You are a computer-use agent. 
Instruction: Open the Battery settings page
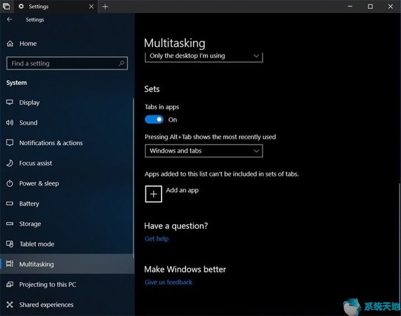(x=67, y=204)
